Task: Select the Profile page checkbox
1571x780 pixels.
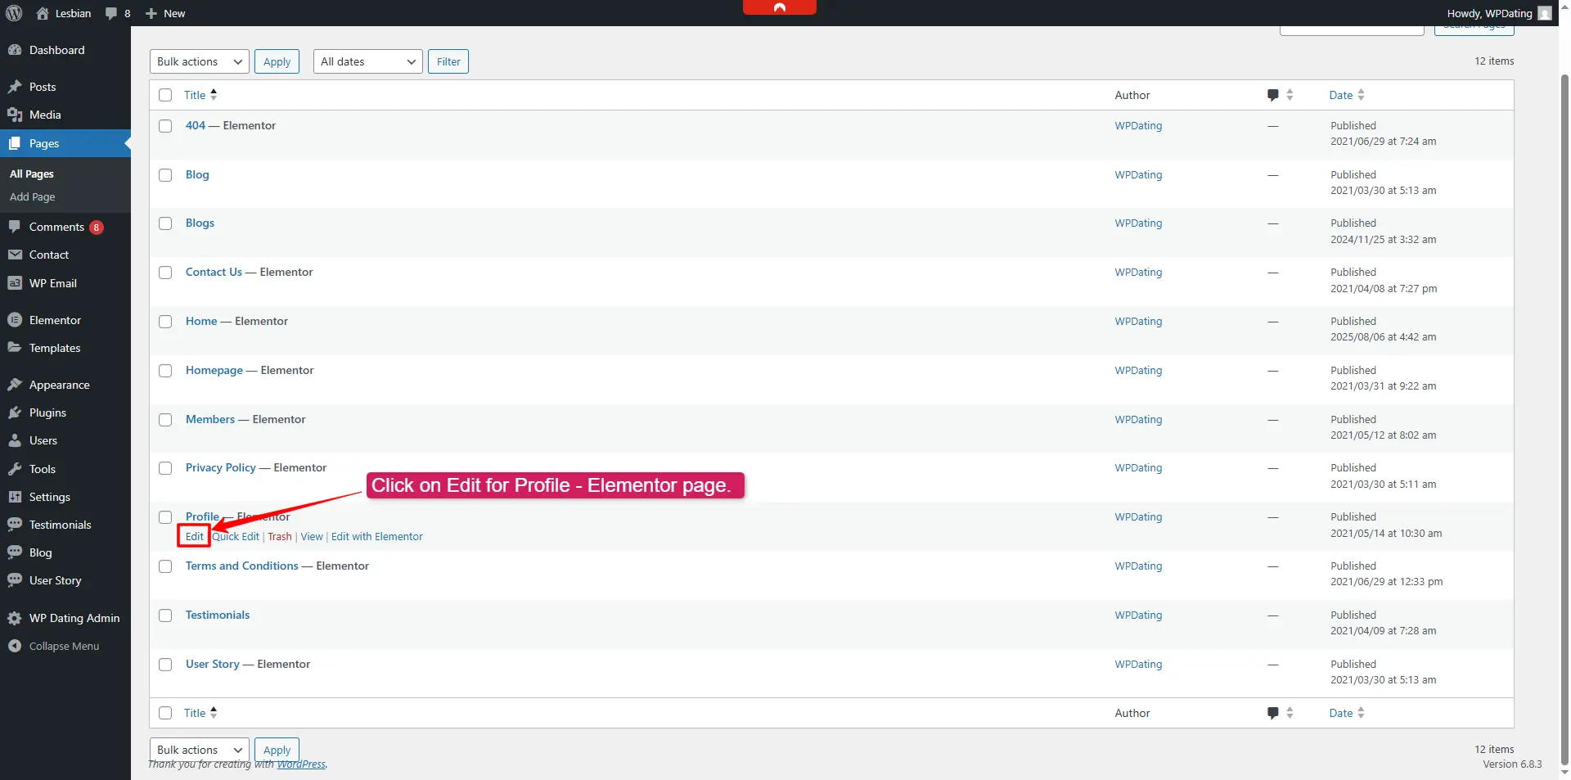Action: (165, 517)
